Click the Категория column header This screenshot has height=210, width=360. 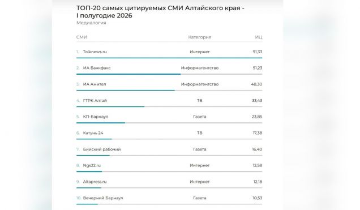[x=199, y=37]
